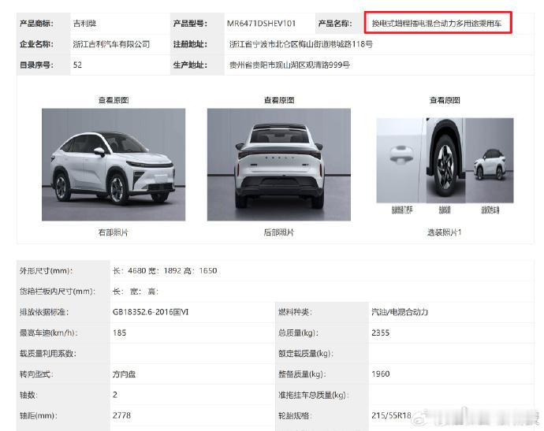Select top speed value 185
The image size is (544, 431).
pyautogui.click(x=119, y=333)
